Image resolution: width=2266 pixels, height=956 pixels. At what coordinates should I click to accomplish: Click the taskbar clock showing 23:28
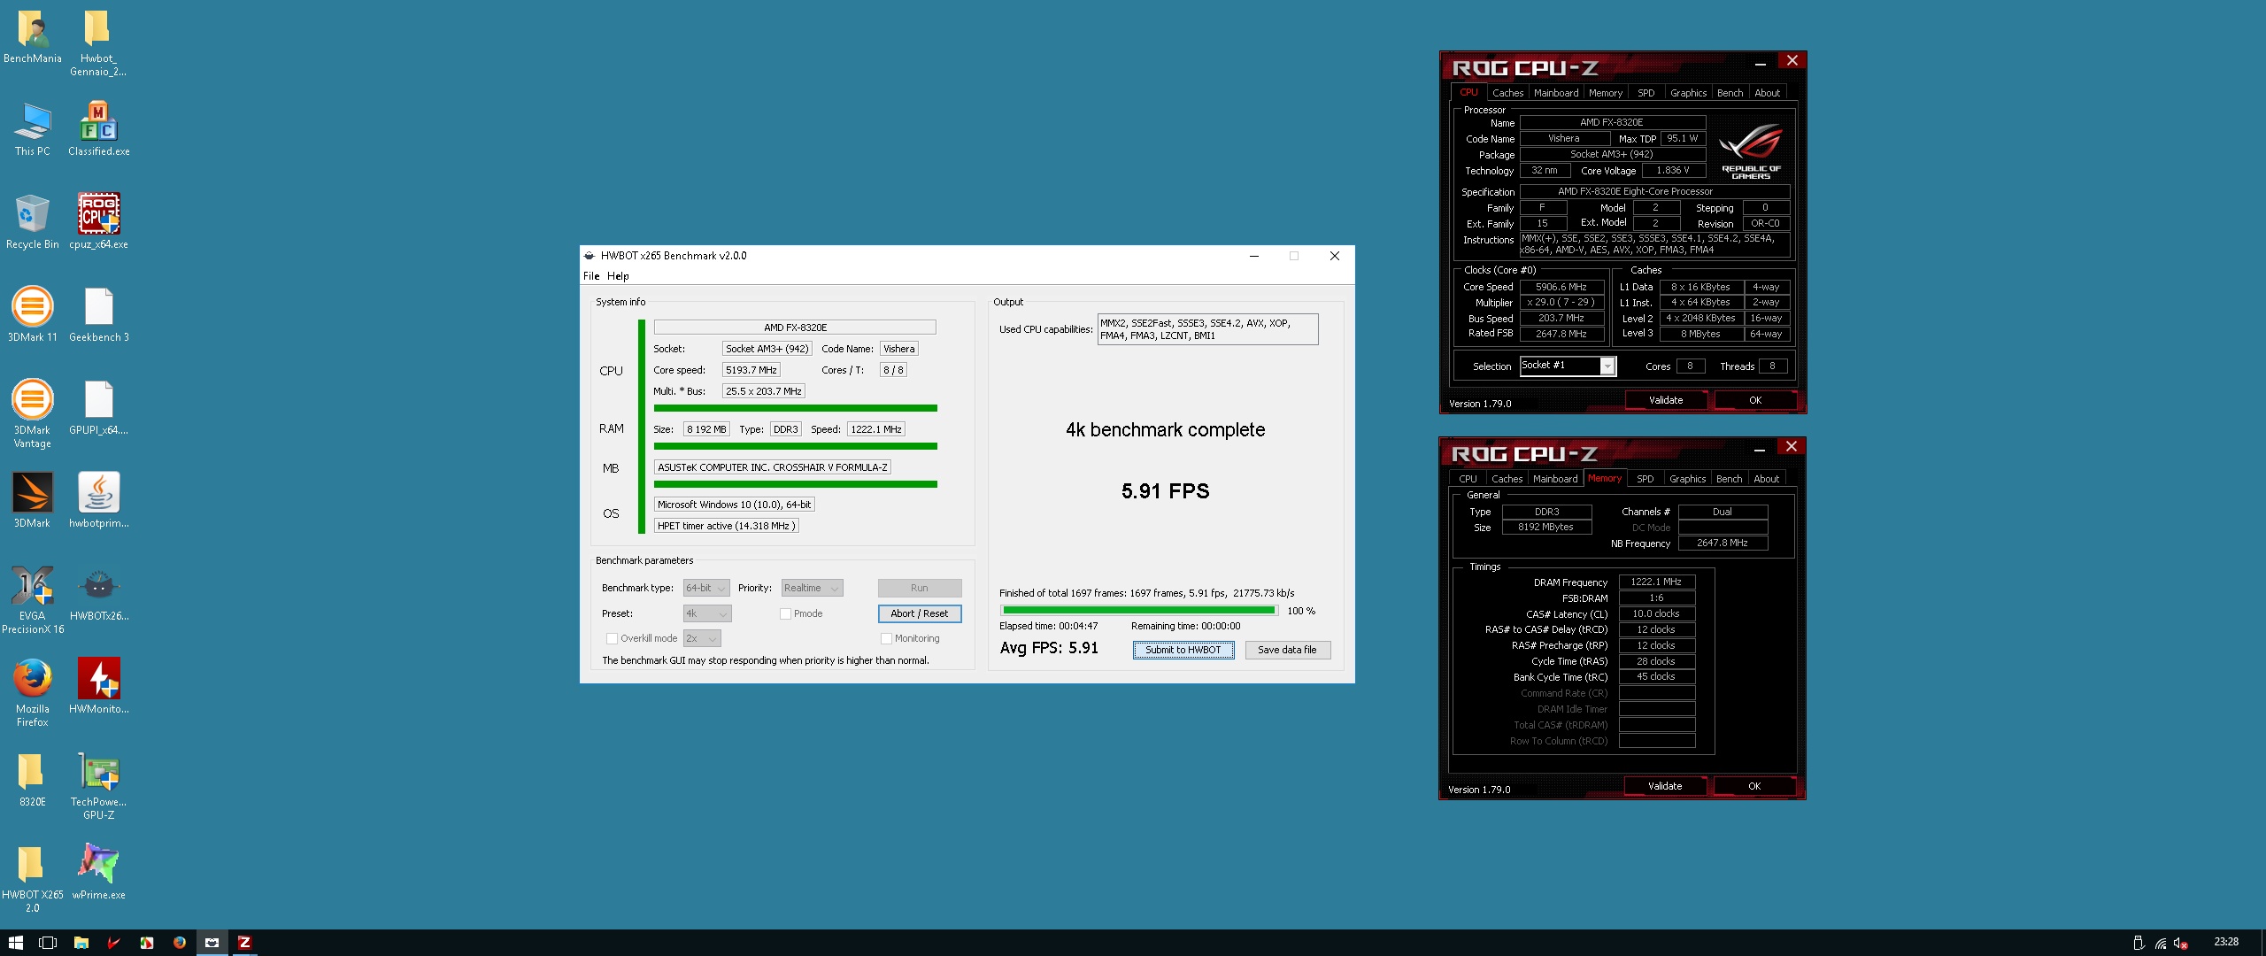(x=2226, y=942)
